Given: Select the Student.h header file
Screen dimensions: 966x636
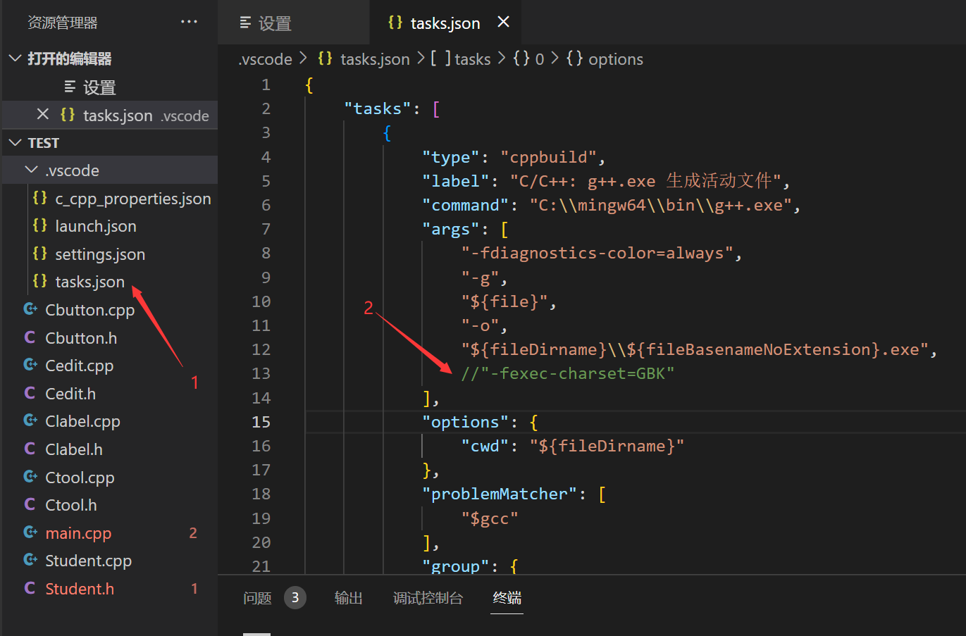Looking at the screenshot, I should click(79, 588).
